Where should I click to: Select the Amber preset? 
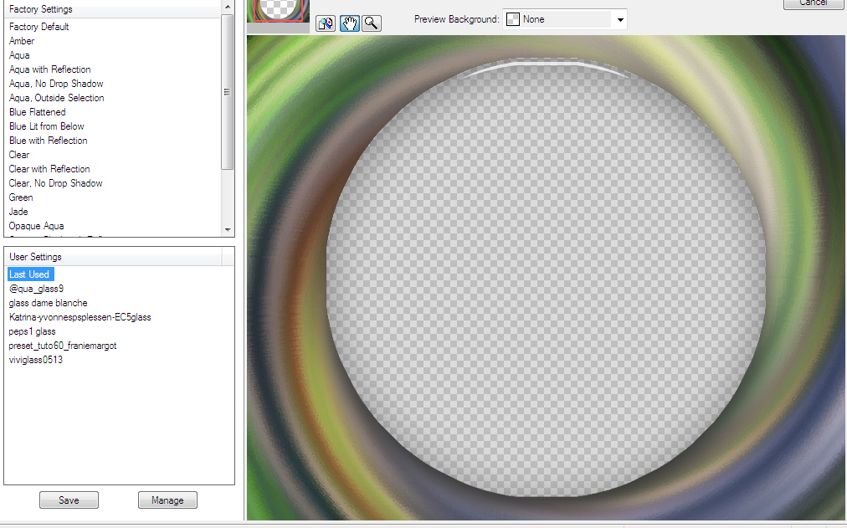coord(22,41)
